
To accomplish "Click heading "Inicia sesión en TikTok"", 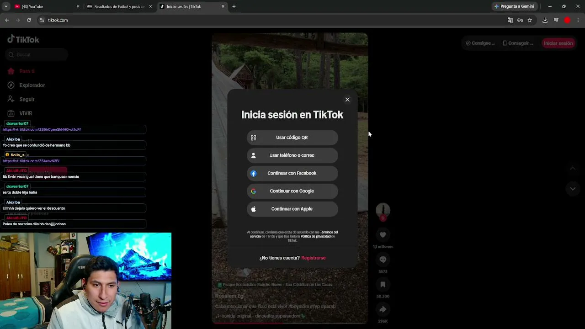I will [x=292, y=115].
